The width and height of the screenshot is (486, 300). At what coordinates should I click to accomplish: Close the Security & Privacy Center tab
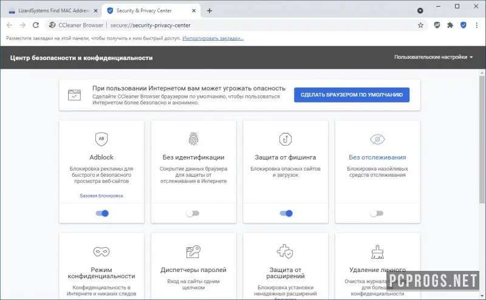click(x=194, y=10)
